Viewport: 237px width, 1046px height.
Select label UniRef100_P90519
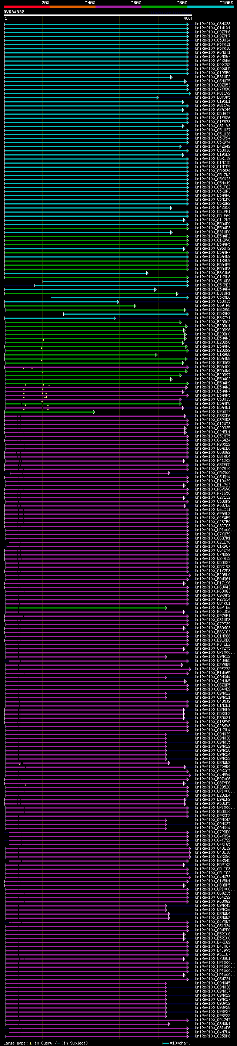(x=213, y=444)
